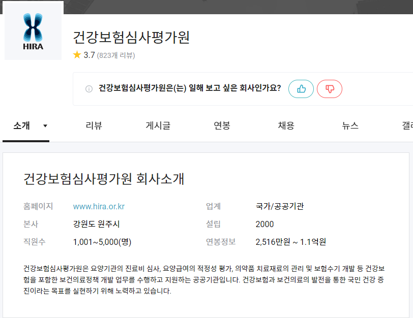The image size is (413, 318).
Task: Click the 건강보험심사평가원 회사소개 heading
Action: 104,179
